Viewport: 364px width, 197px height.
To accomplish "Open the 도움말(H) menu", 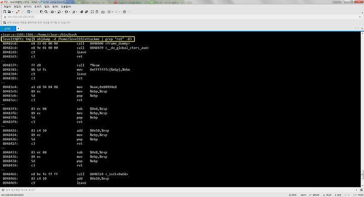I will coord(66,7).
